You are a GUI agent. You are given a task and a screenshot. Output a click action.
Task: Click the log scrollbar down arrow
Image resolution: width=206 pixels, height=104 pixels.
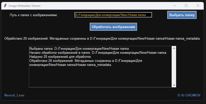click(x=174, y=85)
